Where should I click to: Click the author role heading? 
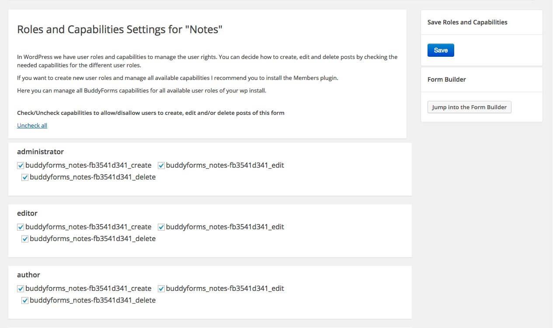[x=28, y=275]
